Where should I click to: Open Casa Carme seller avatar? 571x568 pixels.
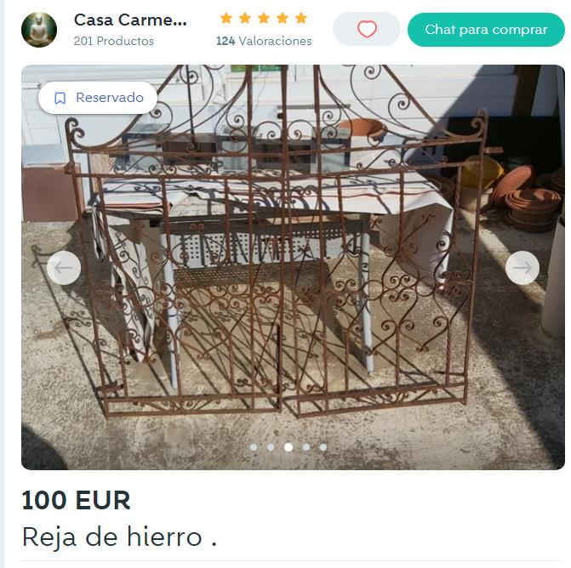39,30
